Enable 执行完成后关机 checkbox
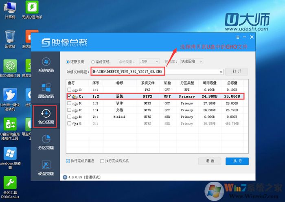Screen dimensions: 285x202 point(102,161)
